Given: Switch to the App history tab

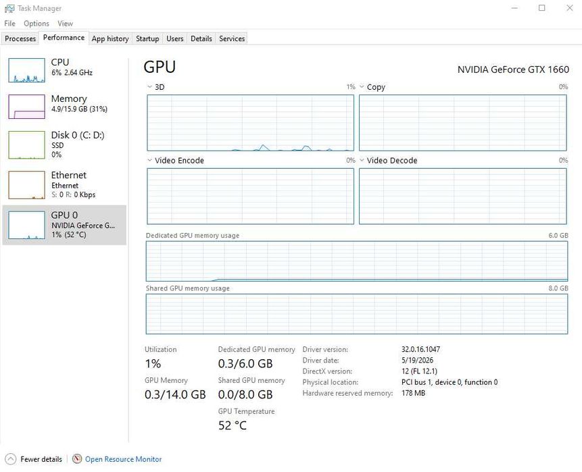Looking at the screenshot, I should click(110, 38).
